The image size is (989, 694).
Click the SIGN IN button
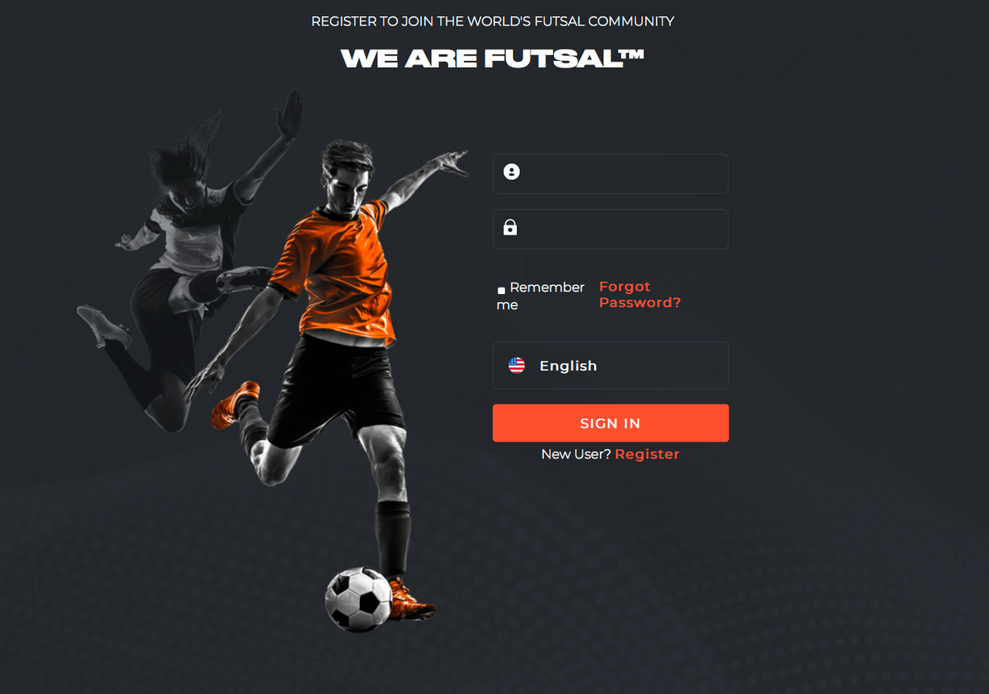tap(610, 423)
